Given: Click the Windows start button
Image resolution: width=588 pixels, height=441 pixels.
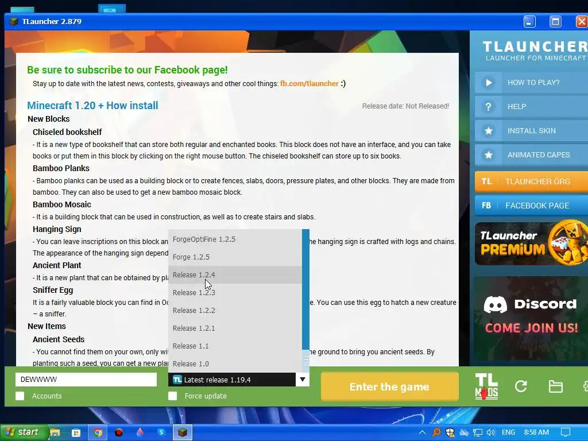Looking at the screenshot, I should 24,433.
